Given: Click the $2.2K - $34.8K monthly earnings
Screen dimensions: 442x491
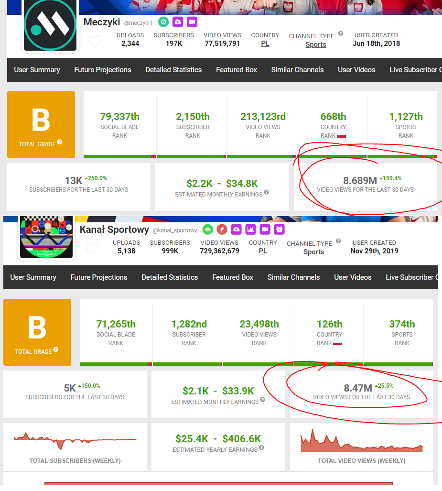Looking at the screenshot, I should pos(222,184).
